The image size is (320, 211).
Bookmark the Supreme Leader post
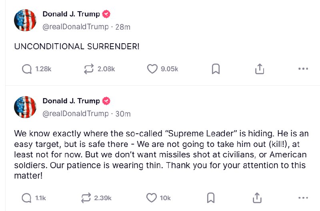[211, 198]
